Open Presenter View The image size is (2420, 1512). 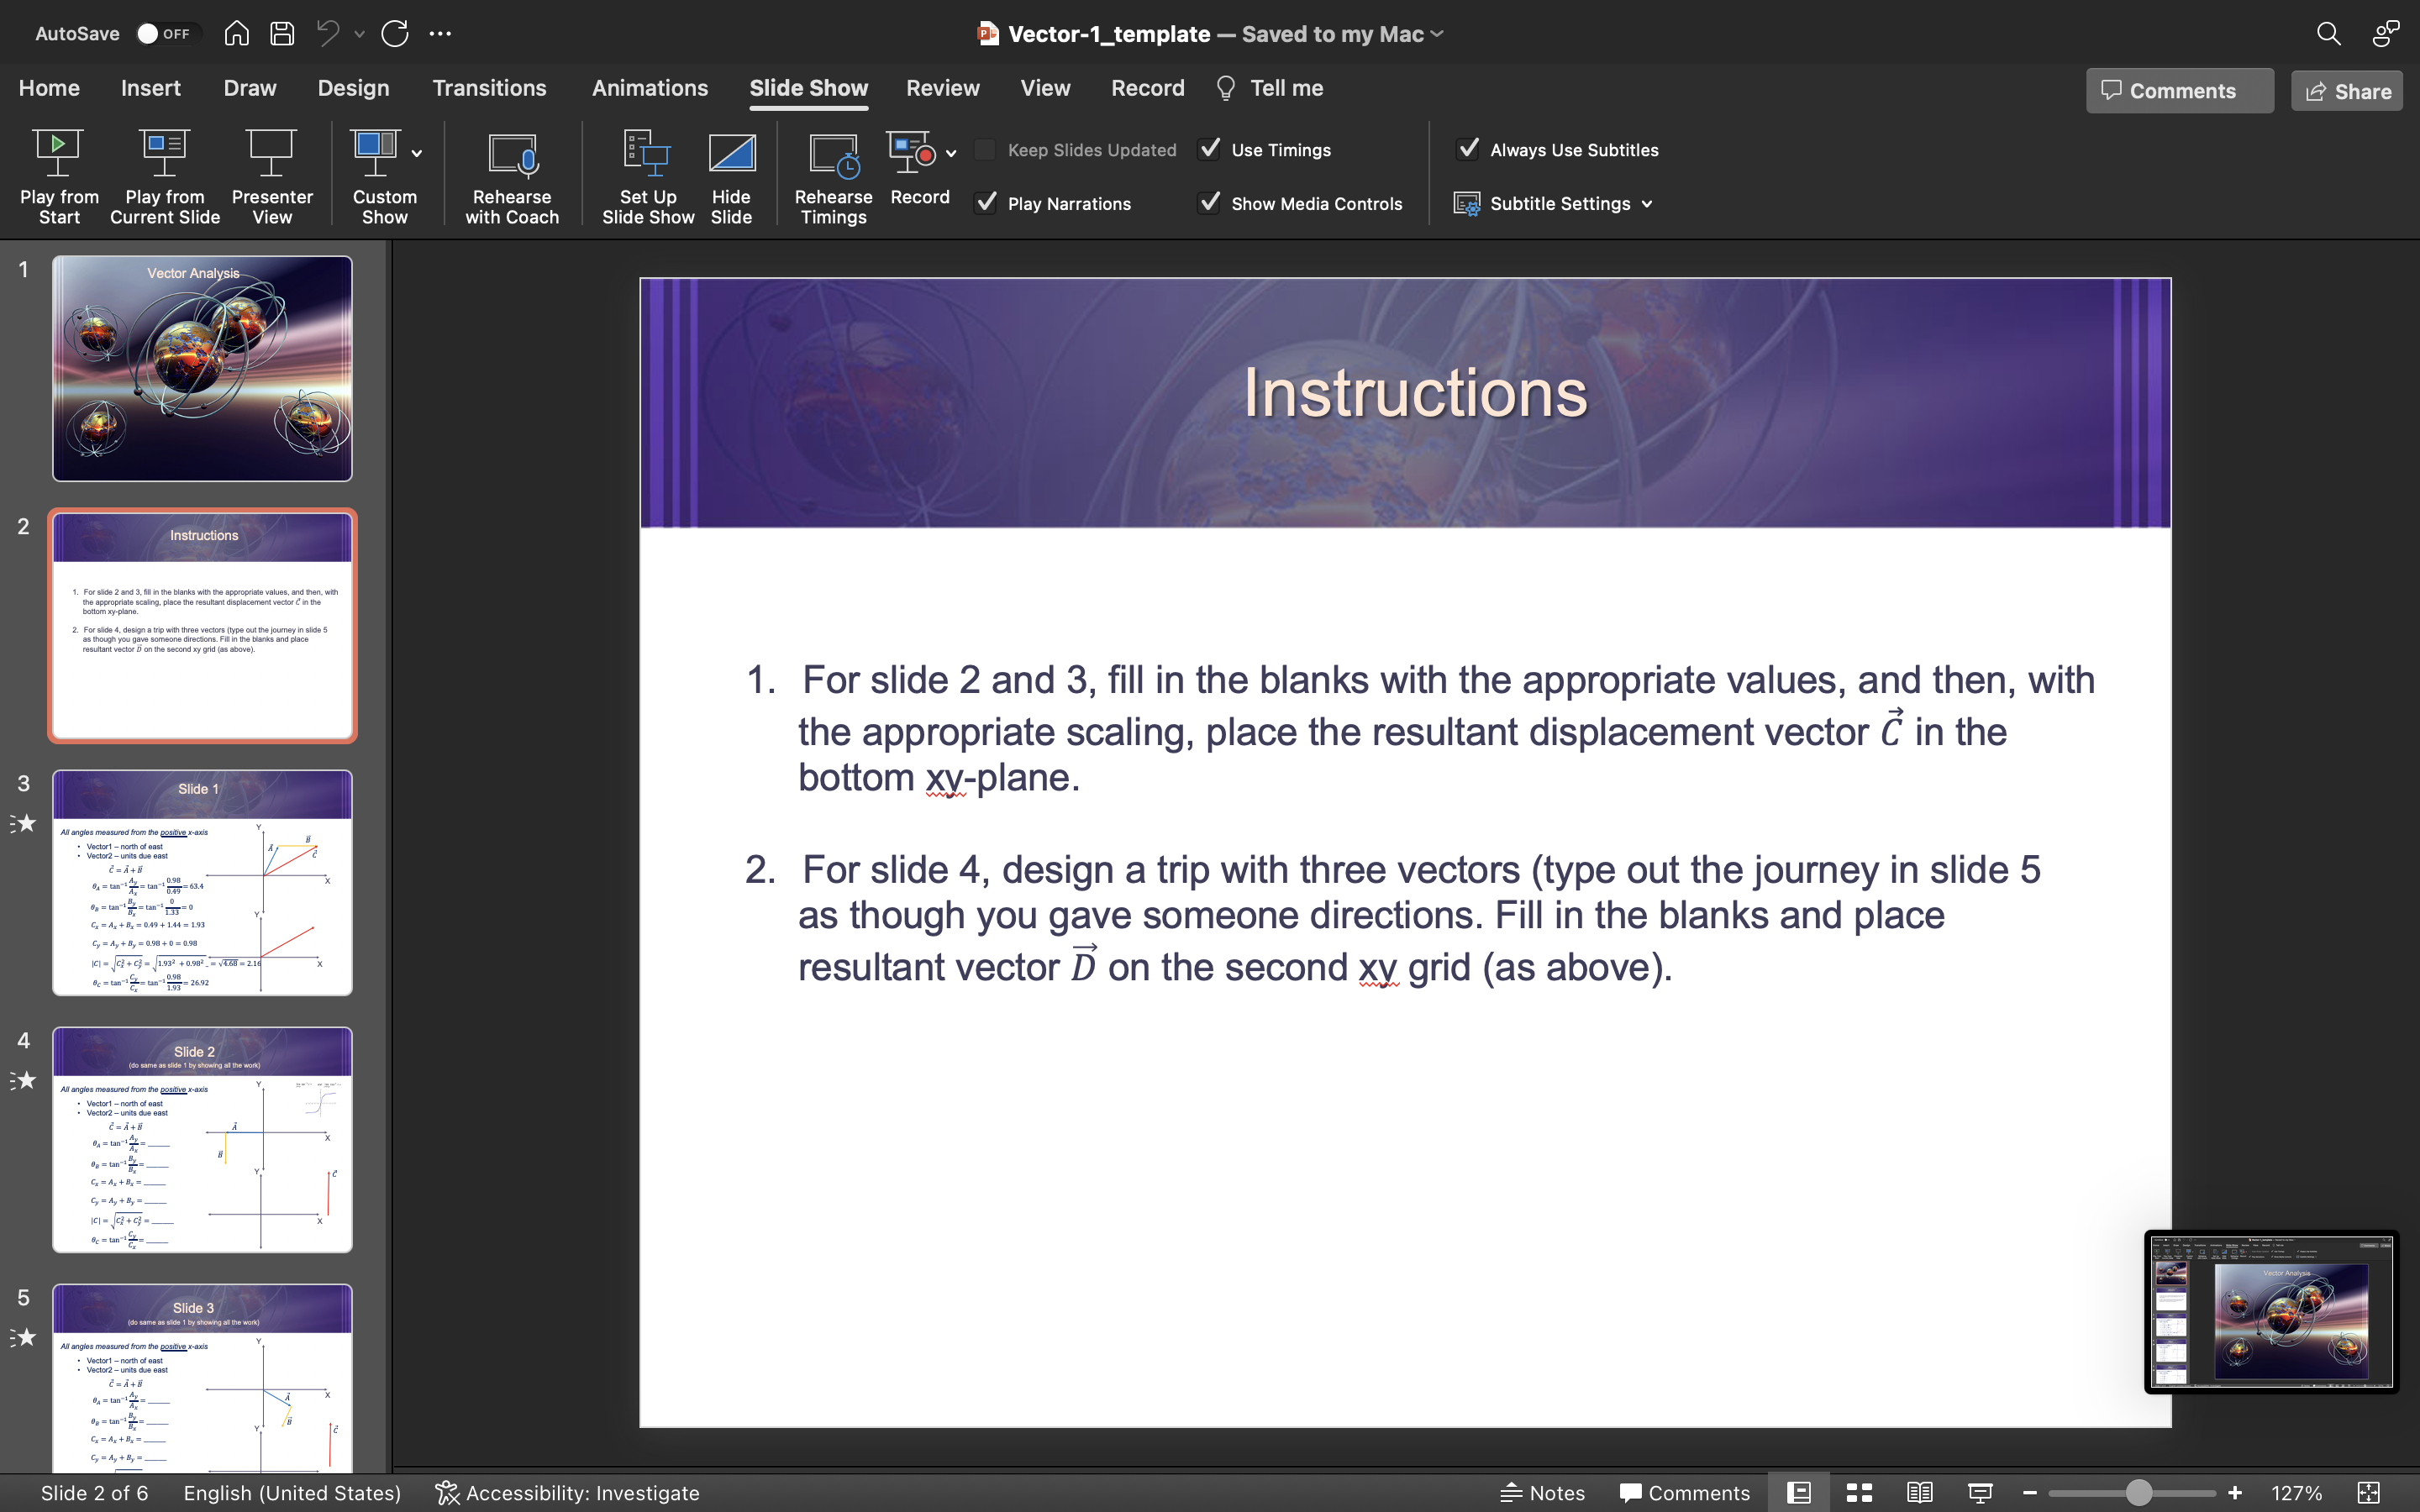pyautogui.click(x=270, y=176)
